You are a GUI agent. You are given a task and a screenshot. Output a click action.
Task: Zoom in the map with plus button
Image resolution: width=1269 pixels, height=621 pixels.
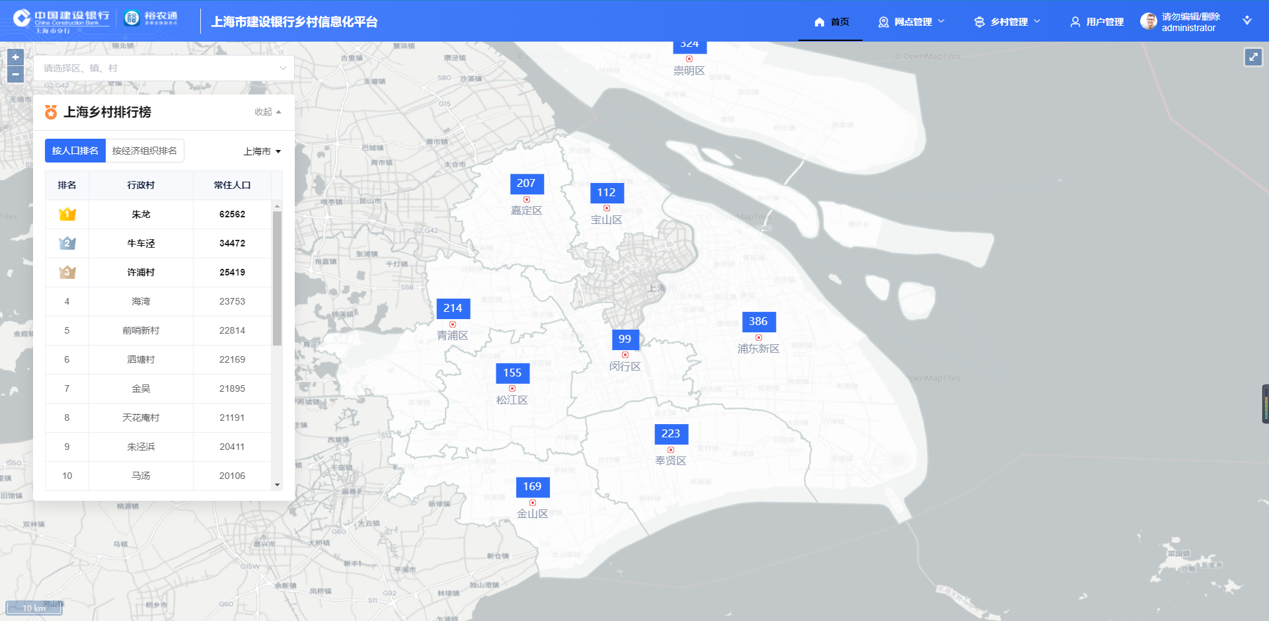point(15,57)
